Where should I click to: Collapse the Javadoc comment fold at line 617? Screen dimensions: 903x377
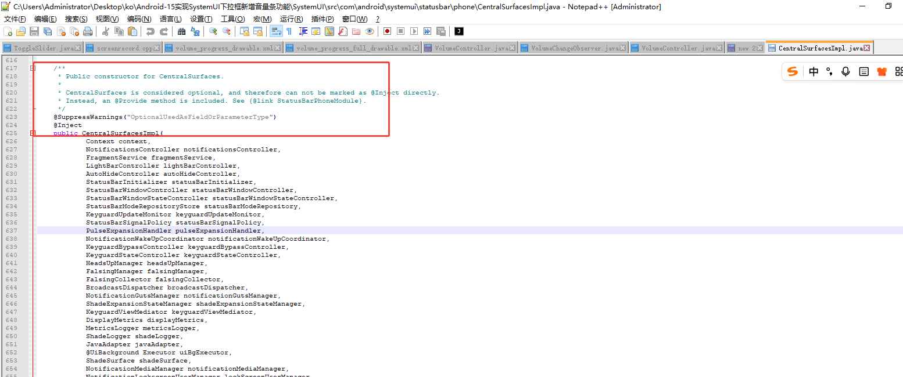tap(33, 68)
